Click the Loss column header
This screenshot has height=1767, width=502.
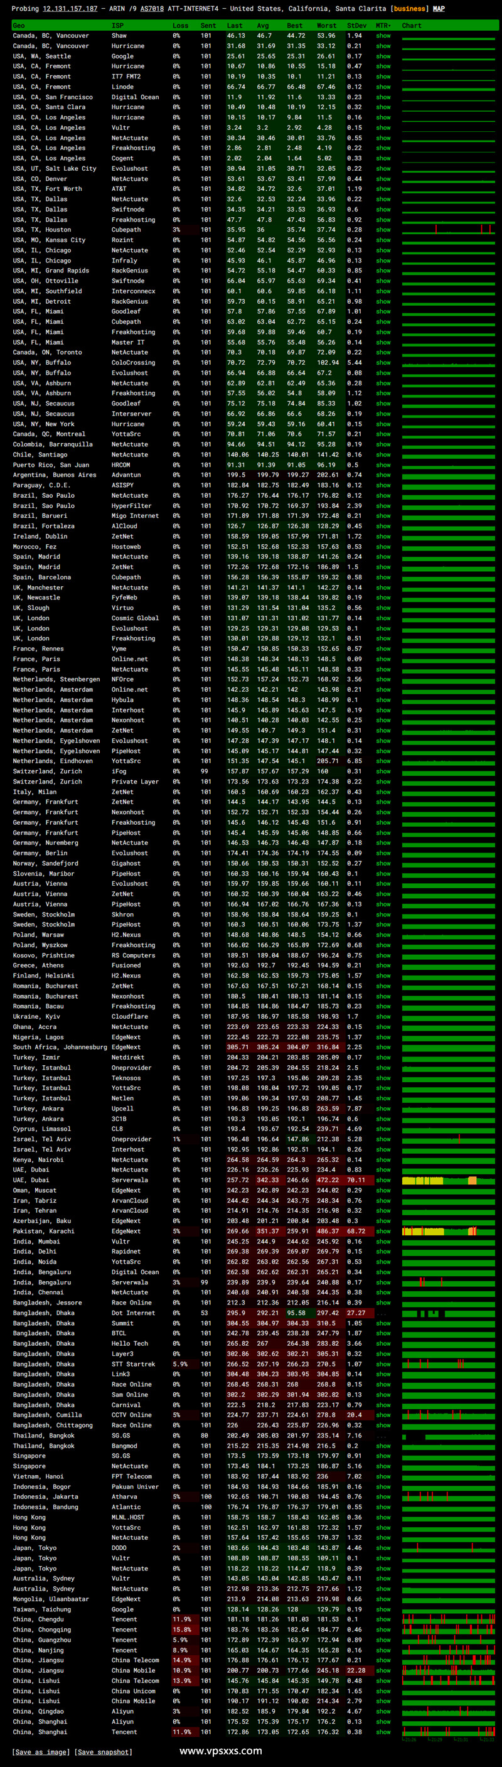point(180,25)
